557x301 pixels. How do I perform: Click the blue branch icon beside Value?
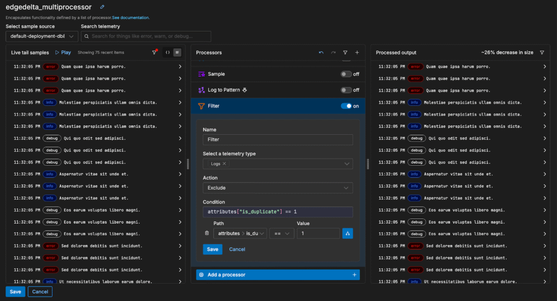[x=347, y=233]
